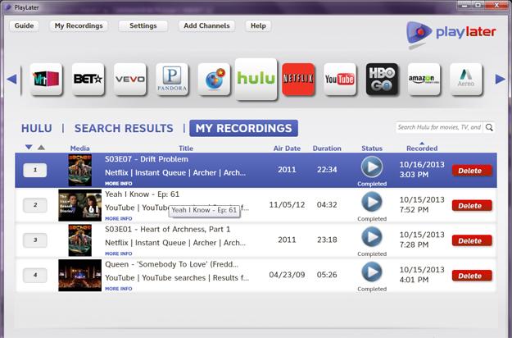The width and height of the screenshot is (512, 338).
Task: Sort by the Recorded column header
Action: point(422,148)
